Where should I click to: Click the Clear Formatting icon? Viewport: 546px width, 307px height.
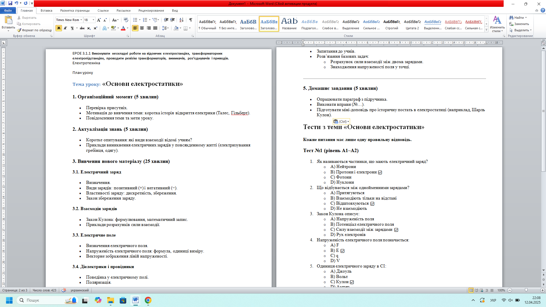click(x=126, y=20)
